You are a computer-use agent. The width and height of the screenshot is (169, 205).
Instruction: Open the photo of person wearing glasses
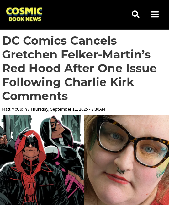[126, 160]
